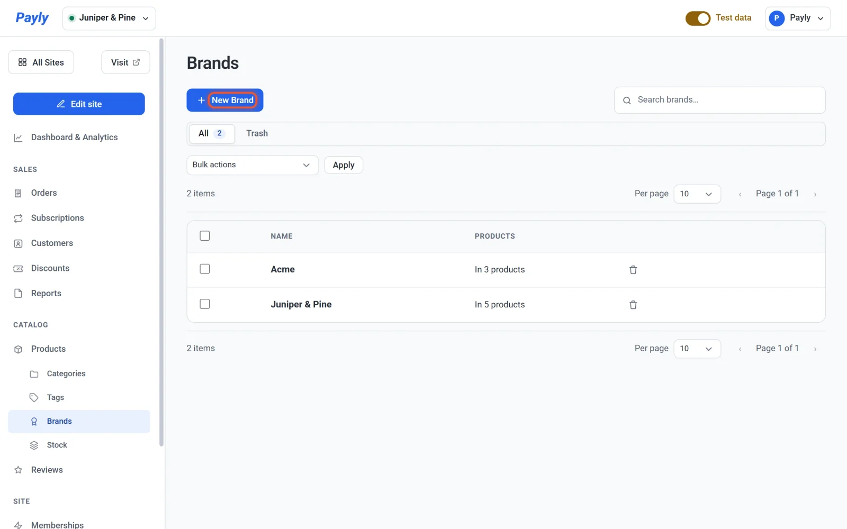Click the Stock layers icon
This screenshot has width=847, height=529.
tap(34, 445)
